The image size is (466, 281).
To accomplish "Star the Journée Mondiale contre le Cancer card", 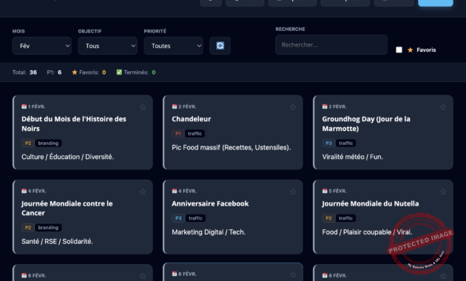I will [143, 192].
